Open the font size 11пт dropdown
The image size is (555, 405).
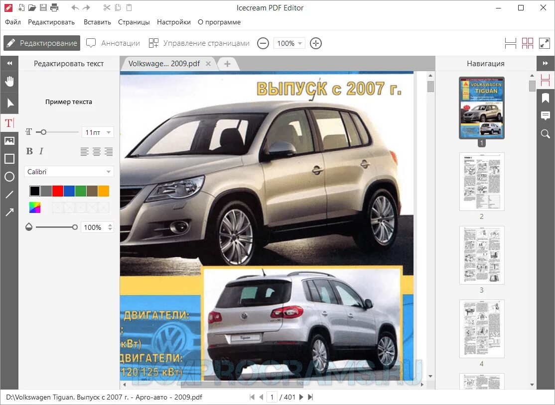[98, 132]
